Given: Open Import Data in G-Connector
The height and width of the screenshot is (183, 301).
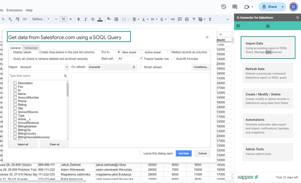Looking at the screenshot, I should (x=268, y=47).
